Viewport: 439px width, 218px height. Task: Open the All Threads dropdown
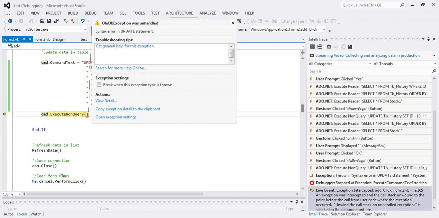pyautogui.click(x=404, y=64)
